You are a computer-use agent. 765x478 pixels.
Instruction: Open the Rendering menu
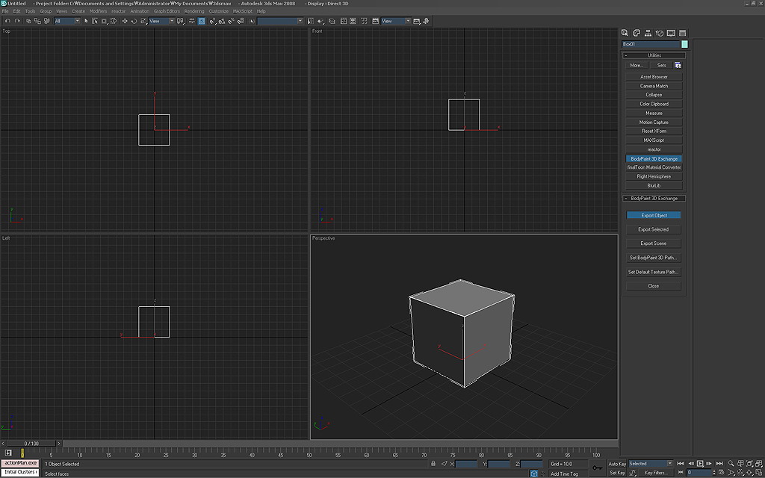[x=194, y=10]
